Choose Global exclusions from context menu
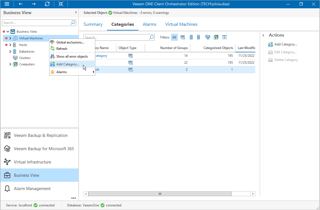This screenshot has height=210, width=320. click(x=72, y=42)
